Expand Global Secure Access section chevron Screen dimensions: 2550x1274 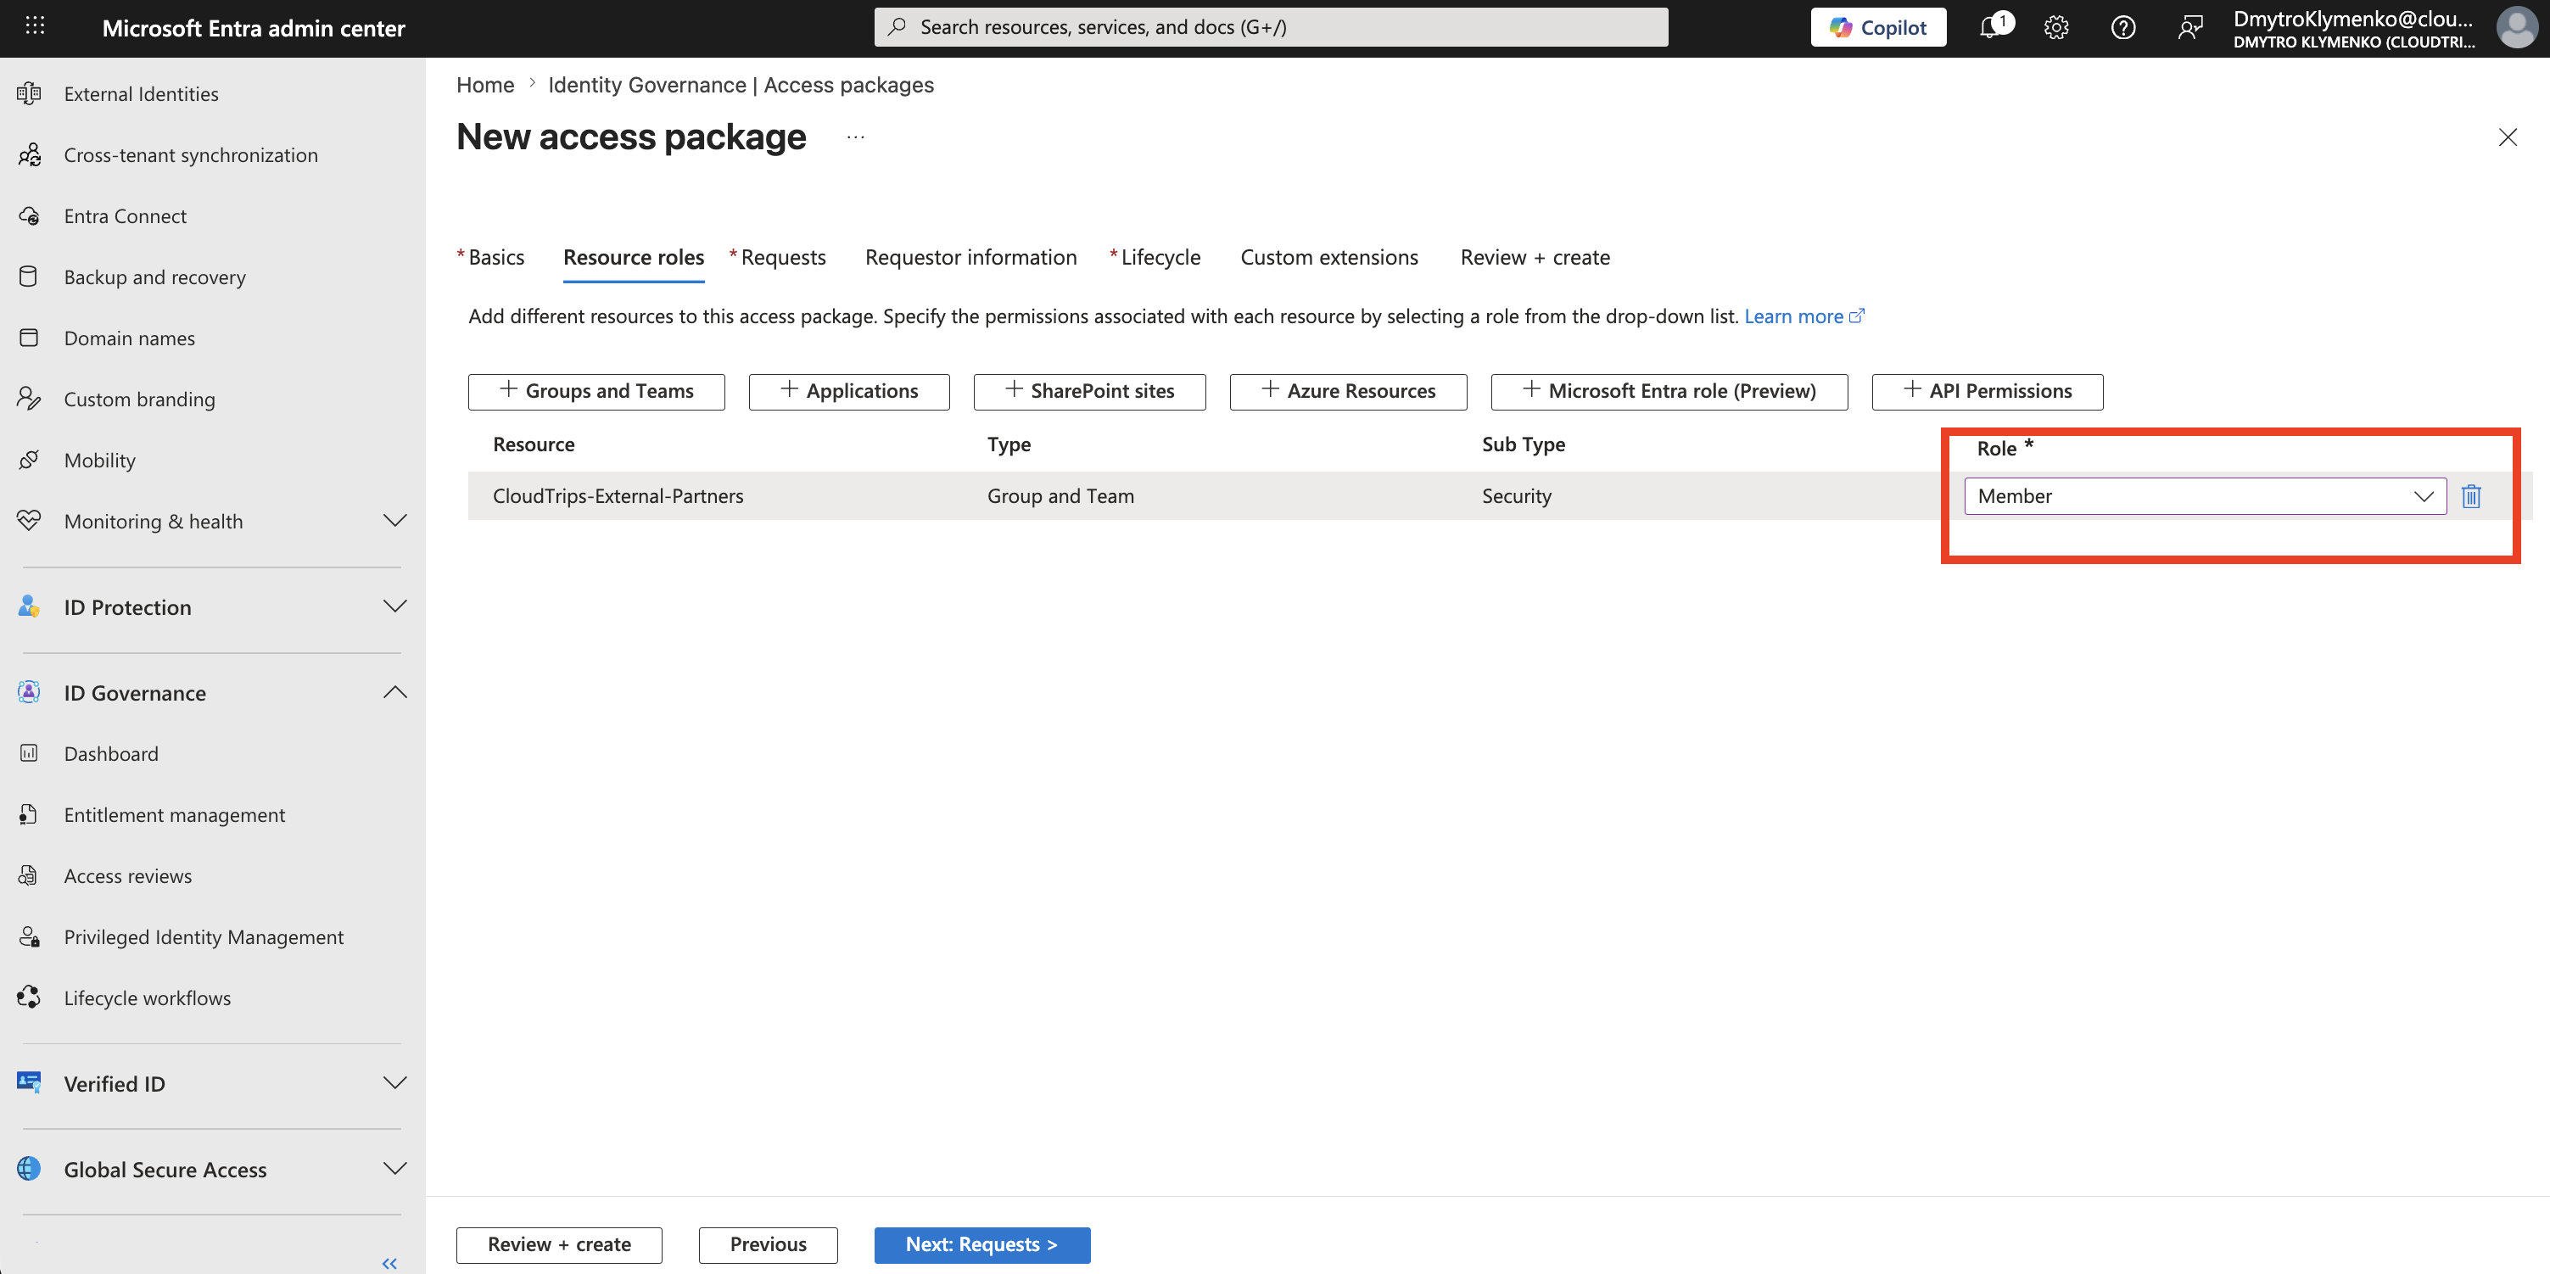[395, 1169]
